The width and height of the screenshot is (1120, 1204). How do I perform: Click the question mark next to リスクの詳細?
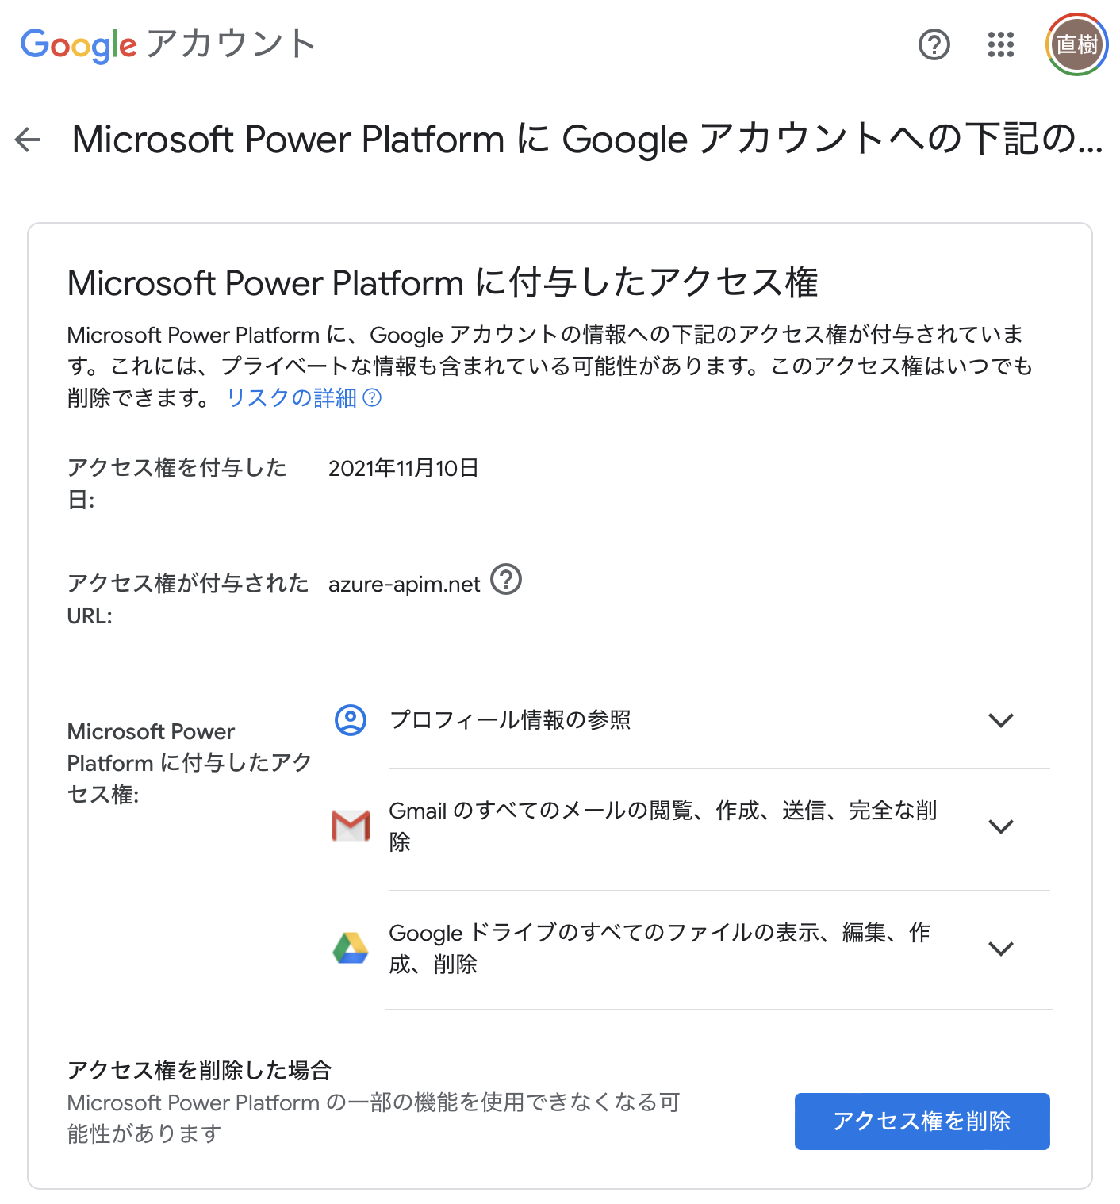click(373, 399)
